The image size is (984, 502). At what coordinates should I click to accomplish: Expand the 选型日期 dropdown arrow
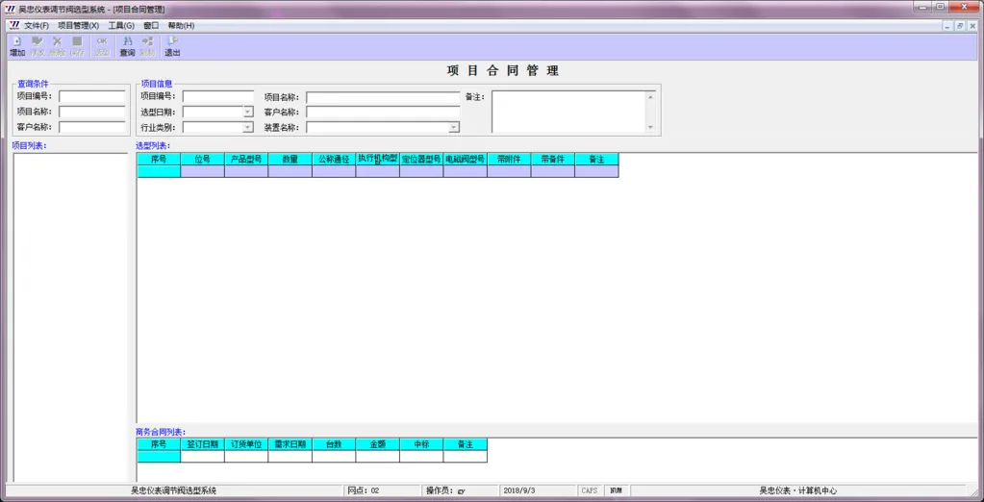pyautogui.click(x=248, y=112)
